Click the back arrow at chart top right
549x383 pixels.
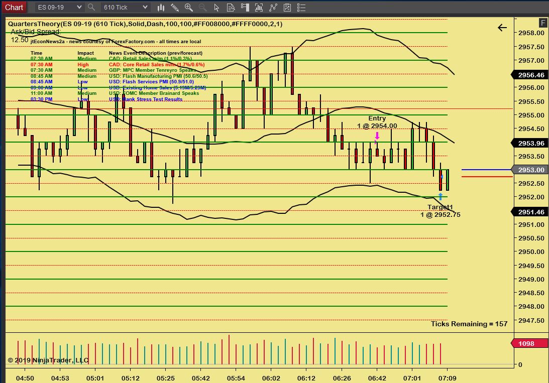coord(502,28)
